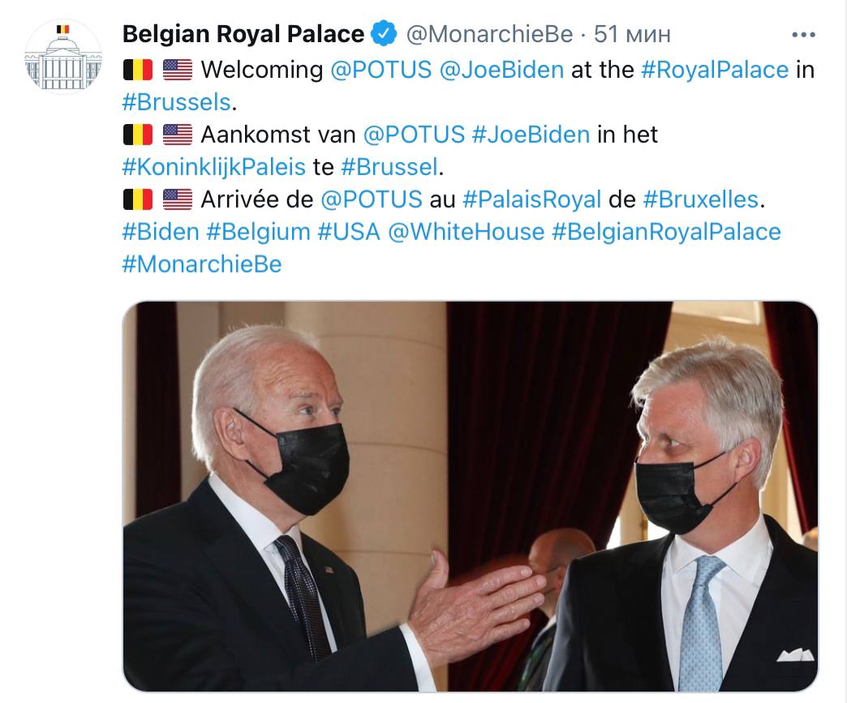
Task: Open the #Brussels hashtag
Action: 177,102
